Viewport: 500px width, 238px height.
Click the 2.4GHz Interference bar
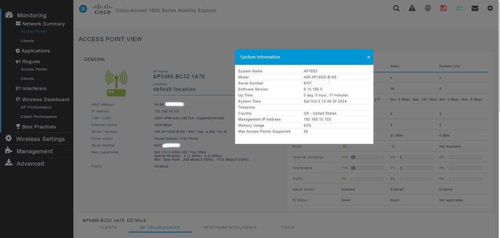367,168
